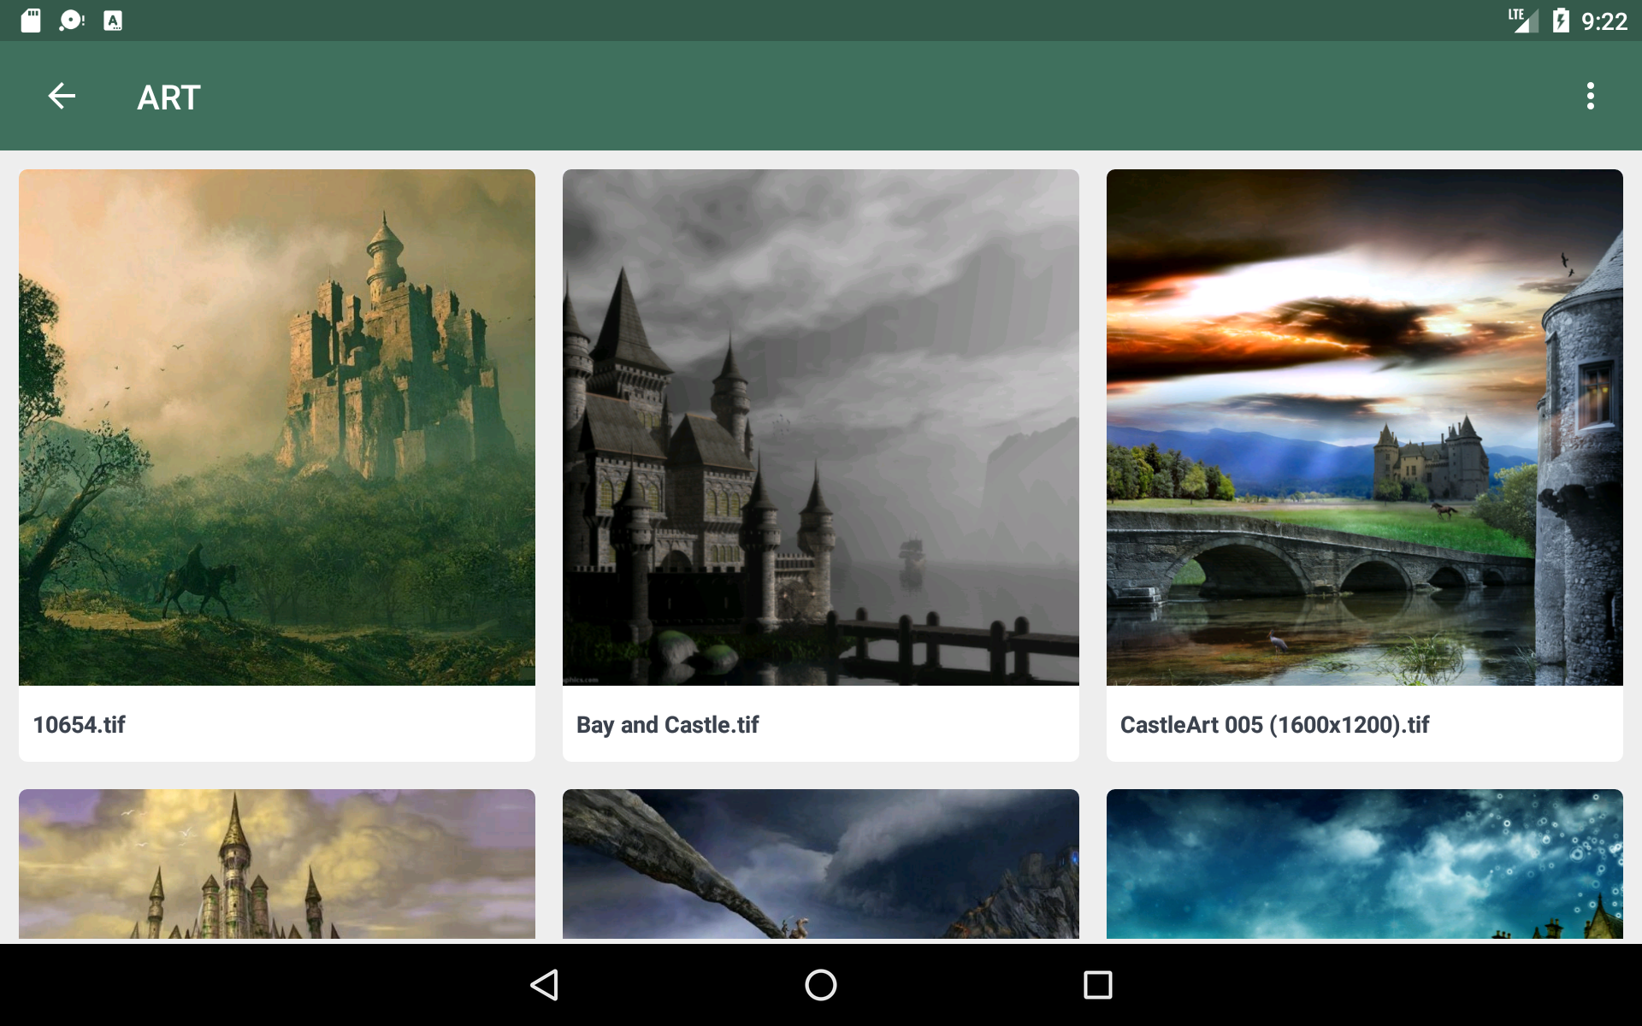The width and height of the screenshot is (1642, 1026).
Task: Open the three-dot overflow menu
Action: pos(1590,96)
